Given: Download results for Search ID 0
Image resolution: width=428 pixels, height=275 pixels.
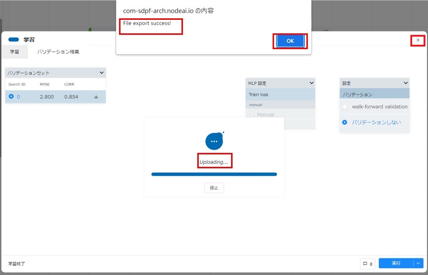Looking at the screenshot, I should point(96,97).
